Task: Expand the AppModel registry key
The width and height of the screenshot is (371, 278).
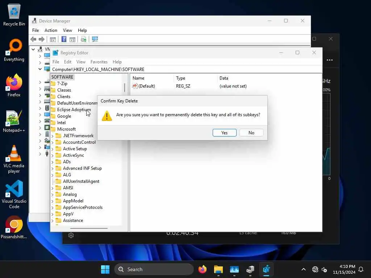Action: click(53, 201)
